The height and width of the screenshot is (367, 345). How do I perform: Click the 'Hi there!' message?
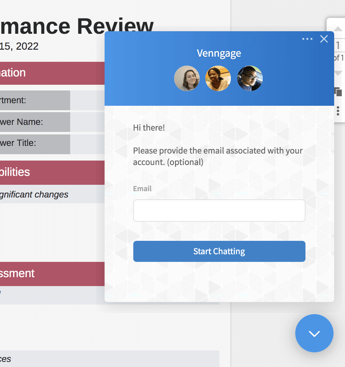[149, 127]
